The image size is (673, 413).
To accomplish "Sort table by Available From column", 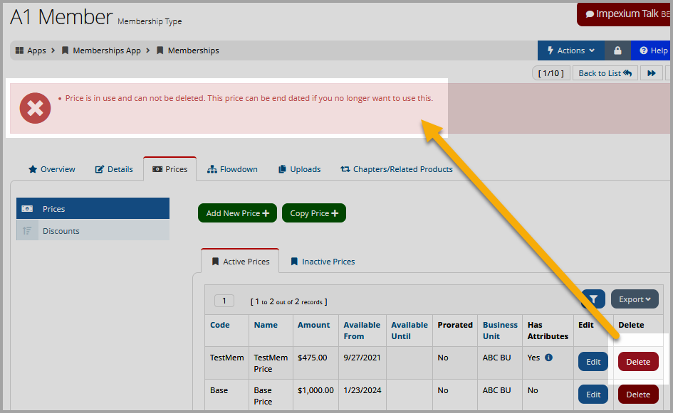I will (x=362, y=331).
